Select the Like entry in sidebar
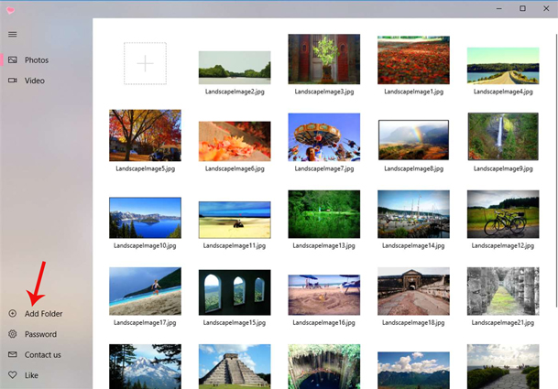 [46, 374]
